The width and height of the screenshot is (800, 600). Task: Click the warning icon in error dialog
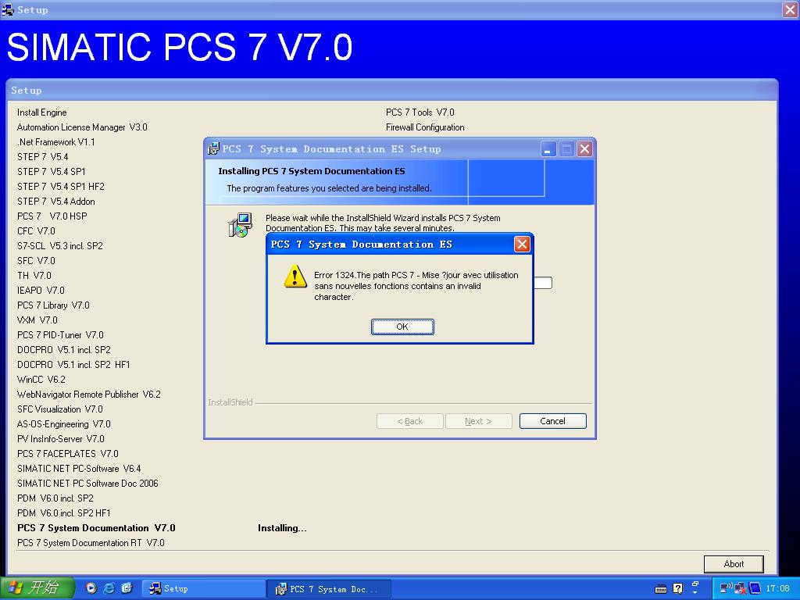pyautogui.click(x=295, y=277)
